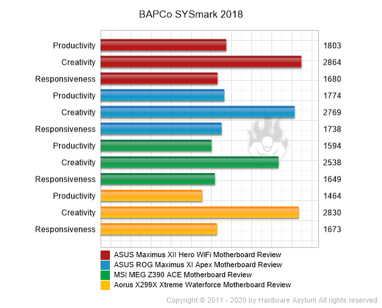Click the ASUS Maximus XII Hero WiFi legend label
This screenshot has width=382, height=308.
click(197, 255)
